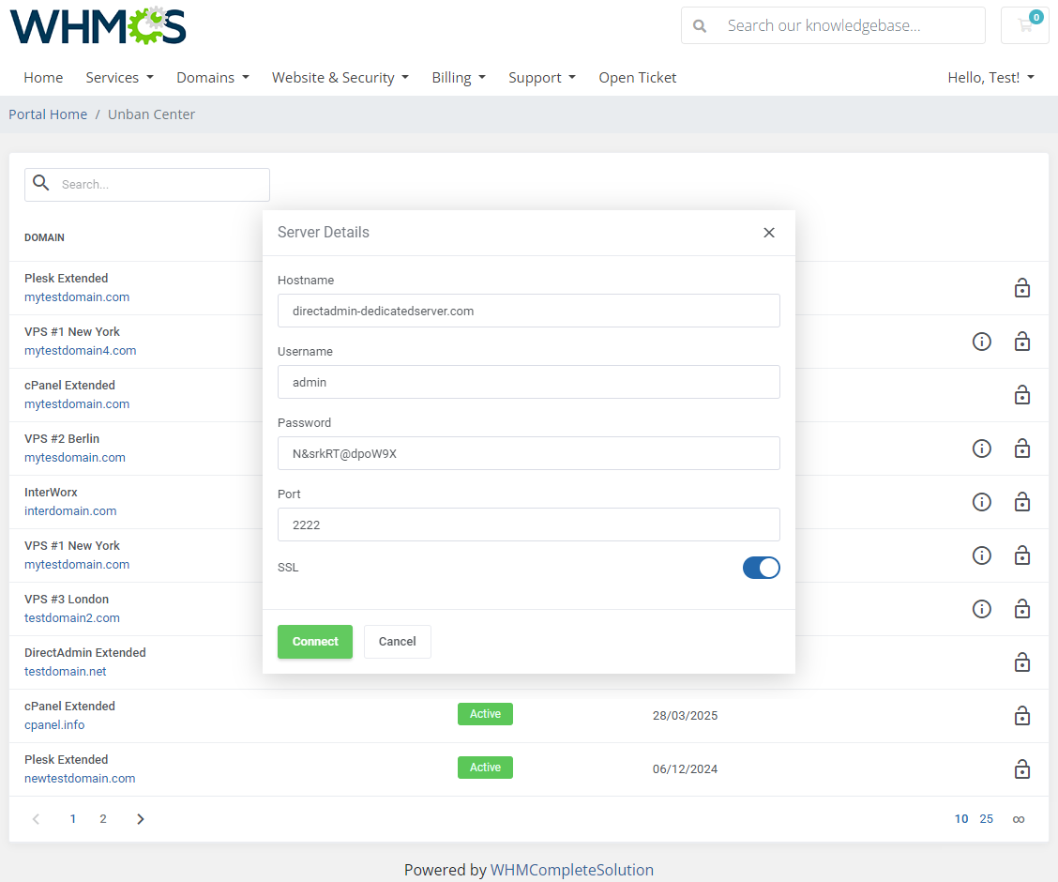Click the info icon on VPS #2 Berlin row
This screenshot has width=1058, height=882.
click(982, 449)
